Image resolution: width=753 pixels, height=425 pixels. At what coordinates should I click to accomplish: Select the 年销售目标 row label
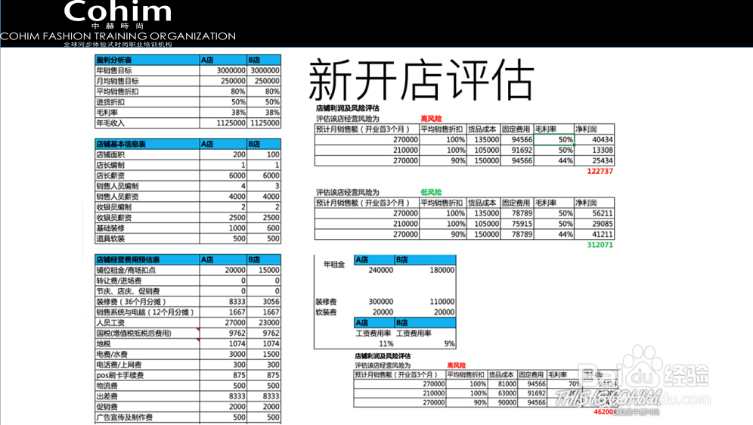pos(114,70)
